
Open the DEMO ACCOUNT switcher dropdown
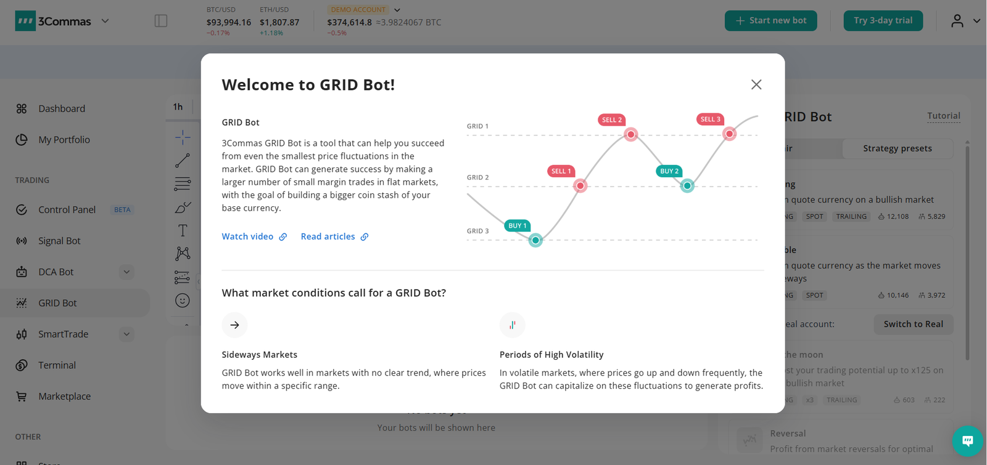(x=397, y=9)
